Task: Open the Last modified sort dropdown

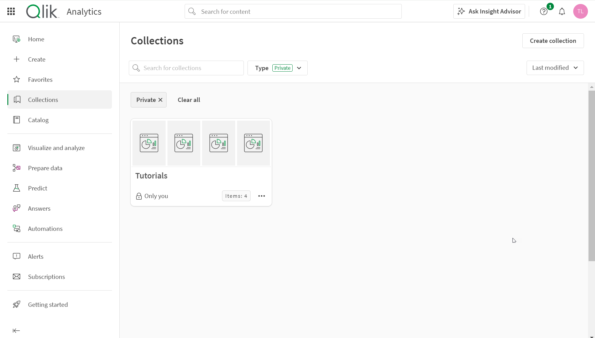Action: (555, 68)
